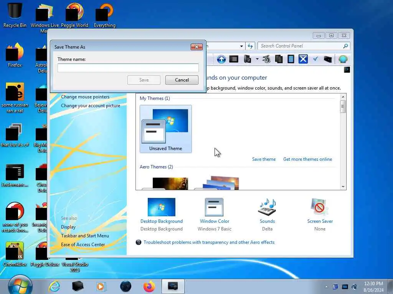Open Desktop Background settings
The image size is (393, 294).
162,214
